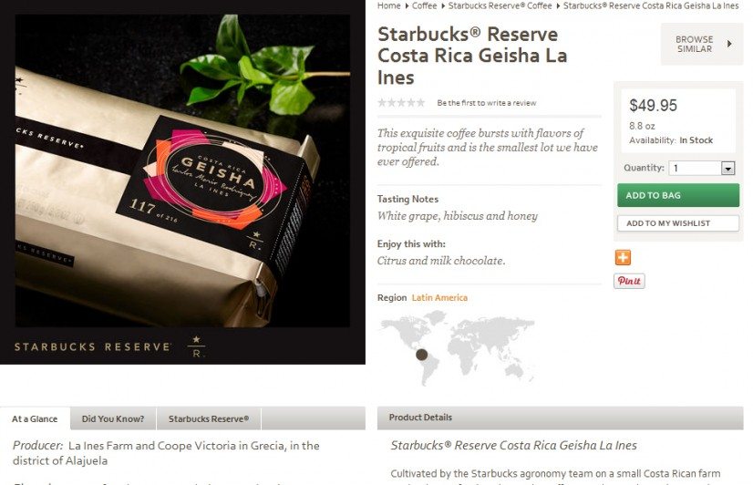Viewport: 753px width, 485px height.
Task: Select the At a Glance tab
Action: (x=35, y=418)
